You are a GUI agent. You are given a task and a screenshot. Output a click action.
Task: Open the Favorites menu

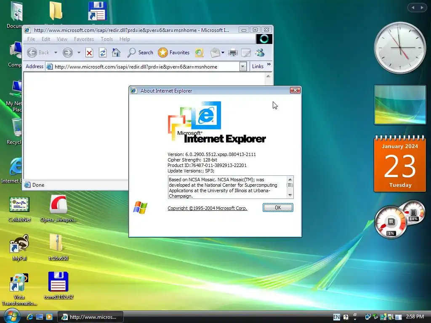84,39
